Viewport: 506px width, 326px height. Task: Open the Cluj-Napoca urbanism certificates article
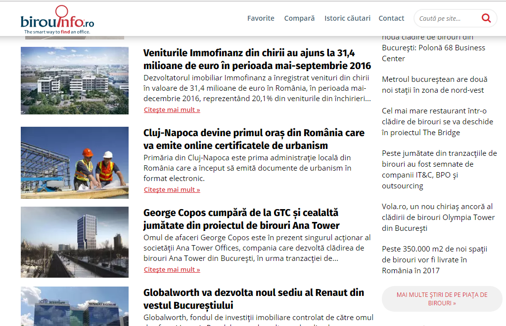[x=253, y=139]
